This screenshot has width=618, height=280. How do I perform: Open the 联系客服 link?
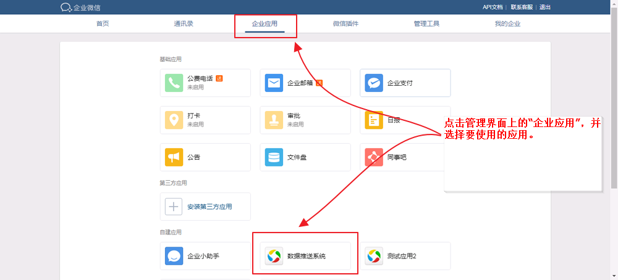(x=521, y=7)
